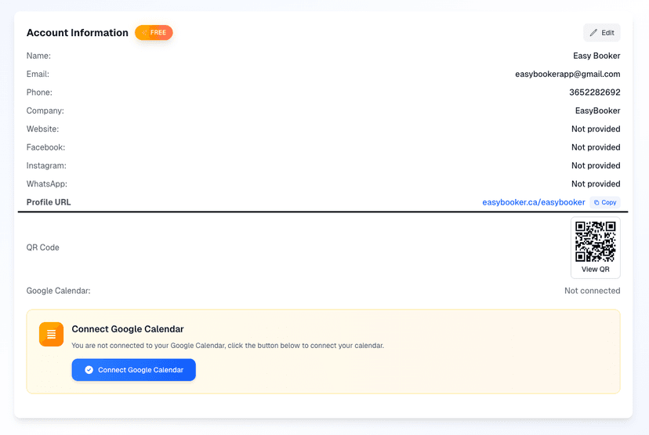The width and height of the screenshot is (649, 435).
Task: Open the easybooker.ca/easybooker profile link
Action: [x=533, y=202]
